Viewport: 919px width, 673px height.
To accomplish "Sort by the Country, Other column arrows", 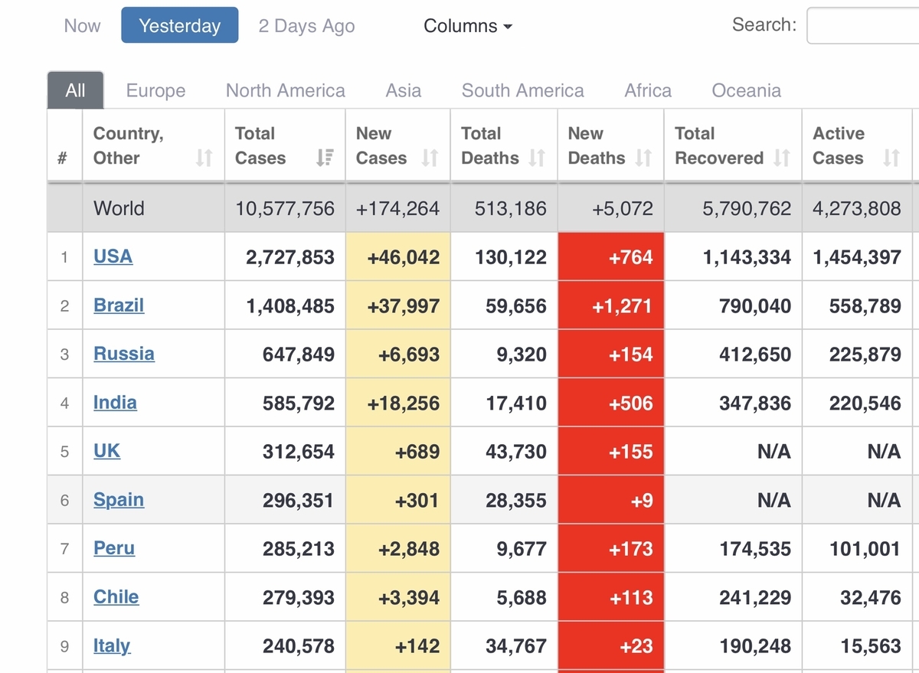I will 204,158.
